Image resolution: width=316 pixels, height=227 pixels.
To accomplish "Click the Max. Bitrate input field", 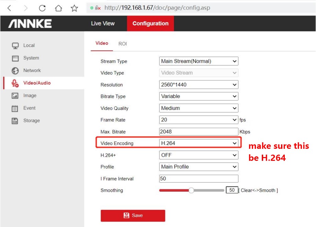I will coord(199,132).
